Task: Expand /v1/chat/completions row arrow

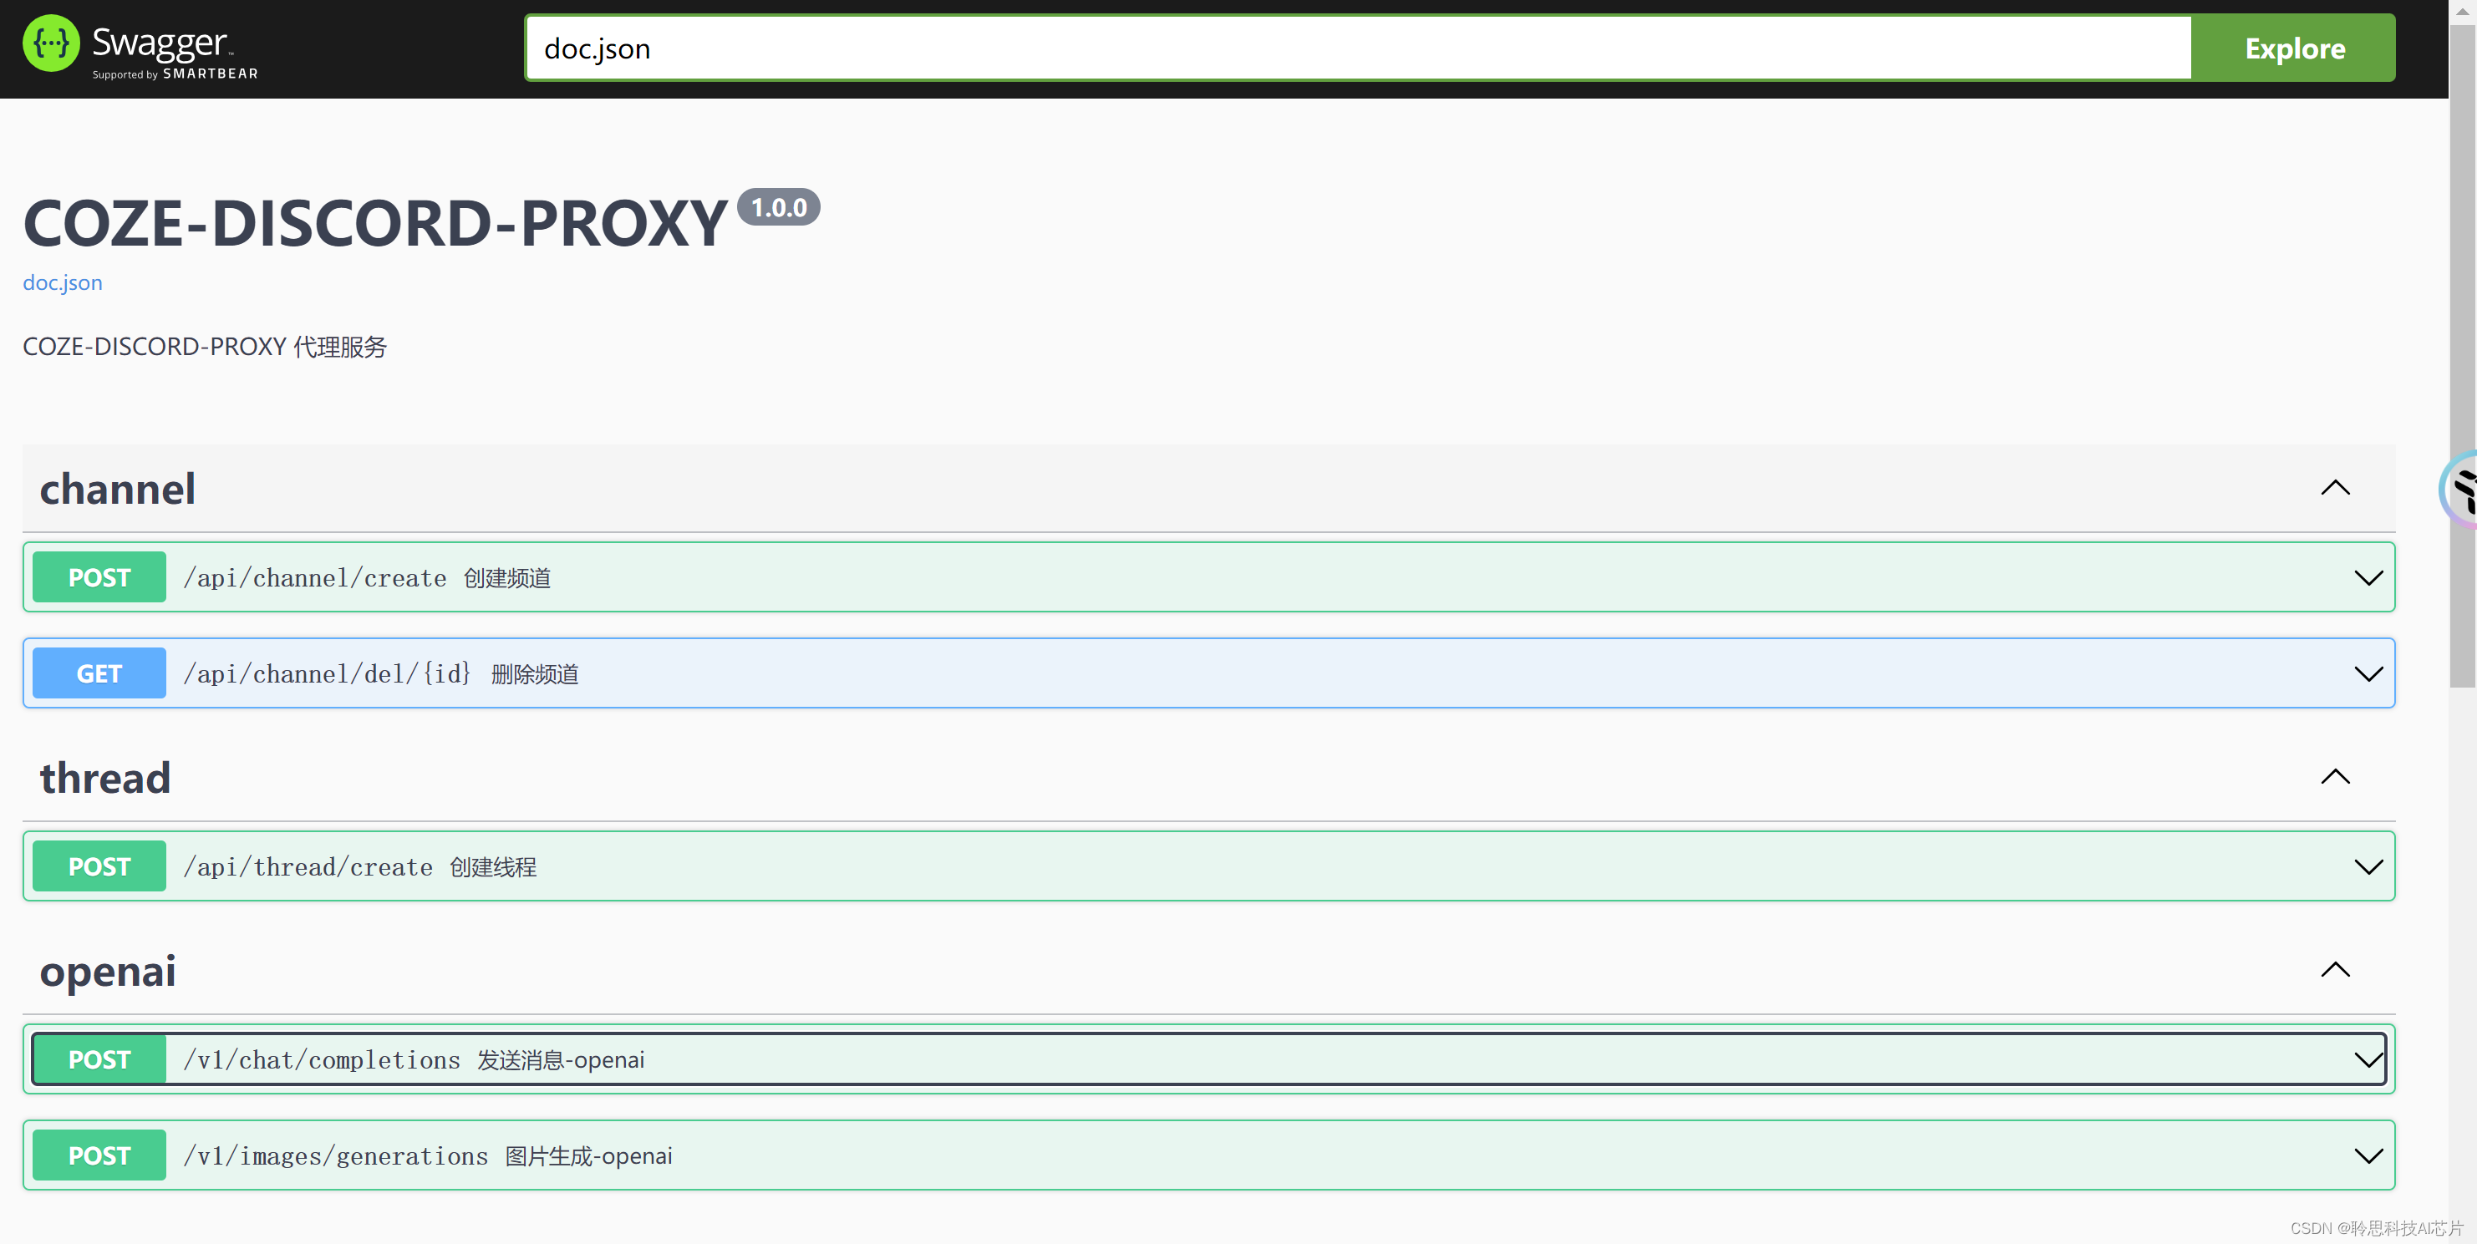Action: point(2368,1059)
